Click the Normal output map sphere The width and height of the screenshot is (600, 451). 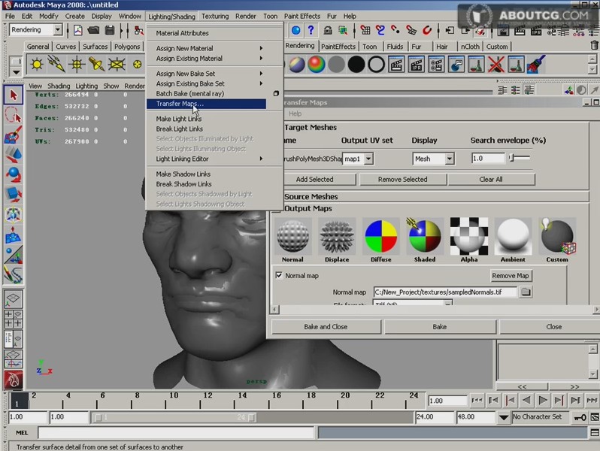click(292, 237)
